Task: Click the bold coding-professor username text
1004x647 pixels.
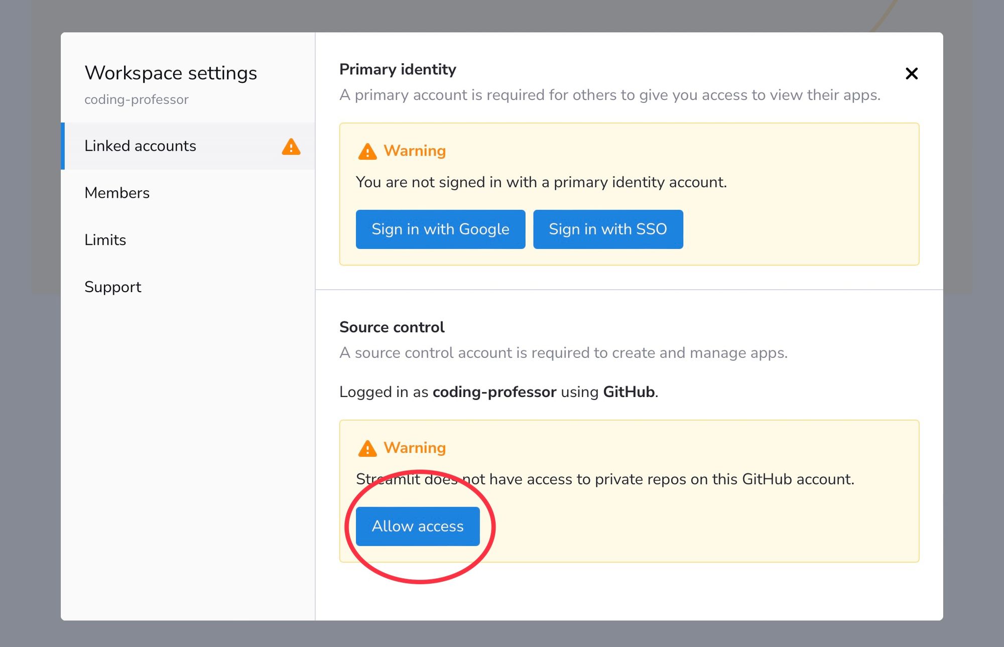Action: (x=494, y=392)
